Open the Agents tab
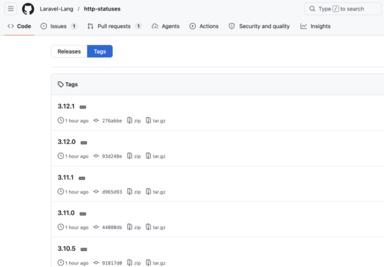Image resolution: width=384 pixels, height=267 pixels. pos(165,26)
